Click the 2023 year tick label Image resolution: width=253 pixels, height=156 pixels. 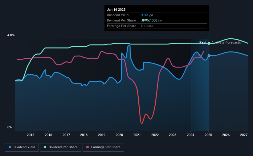173,135
